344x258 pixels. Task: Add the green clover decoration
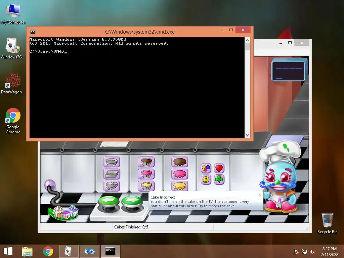[x=219, y=180]
